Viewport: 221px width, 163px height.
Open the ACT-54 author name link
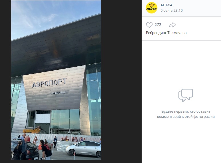(166, 5)
